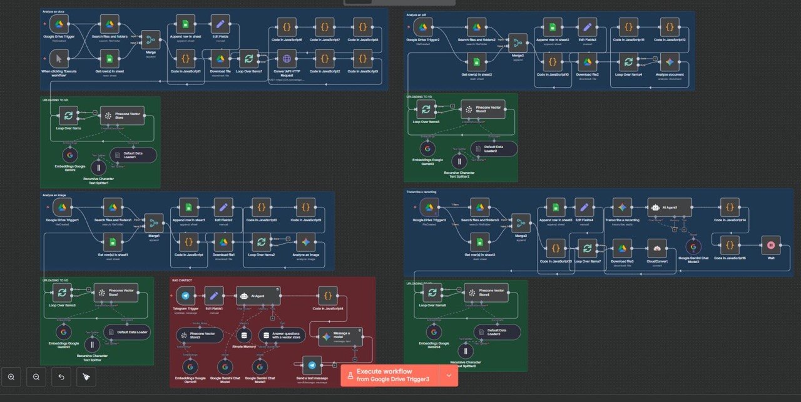Open the Download file2 node
This screenshot has height=402, width=801.
tap(587, 61)
